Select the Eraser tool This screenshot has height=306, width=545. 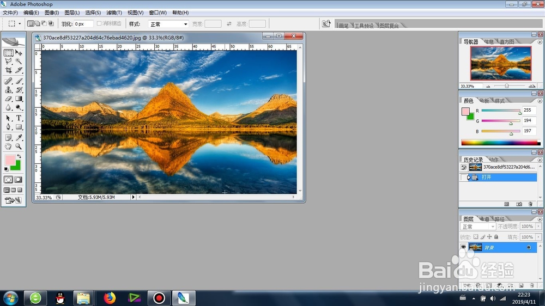9,99
